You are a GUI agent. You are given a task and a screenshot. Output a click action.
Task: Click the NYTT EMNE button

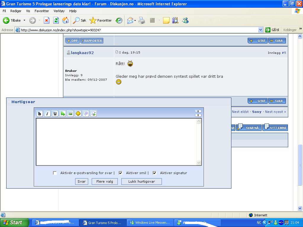pos(275,128)
